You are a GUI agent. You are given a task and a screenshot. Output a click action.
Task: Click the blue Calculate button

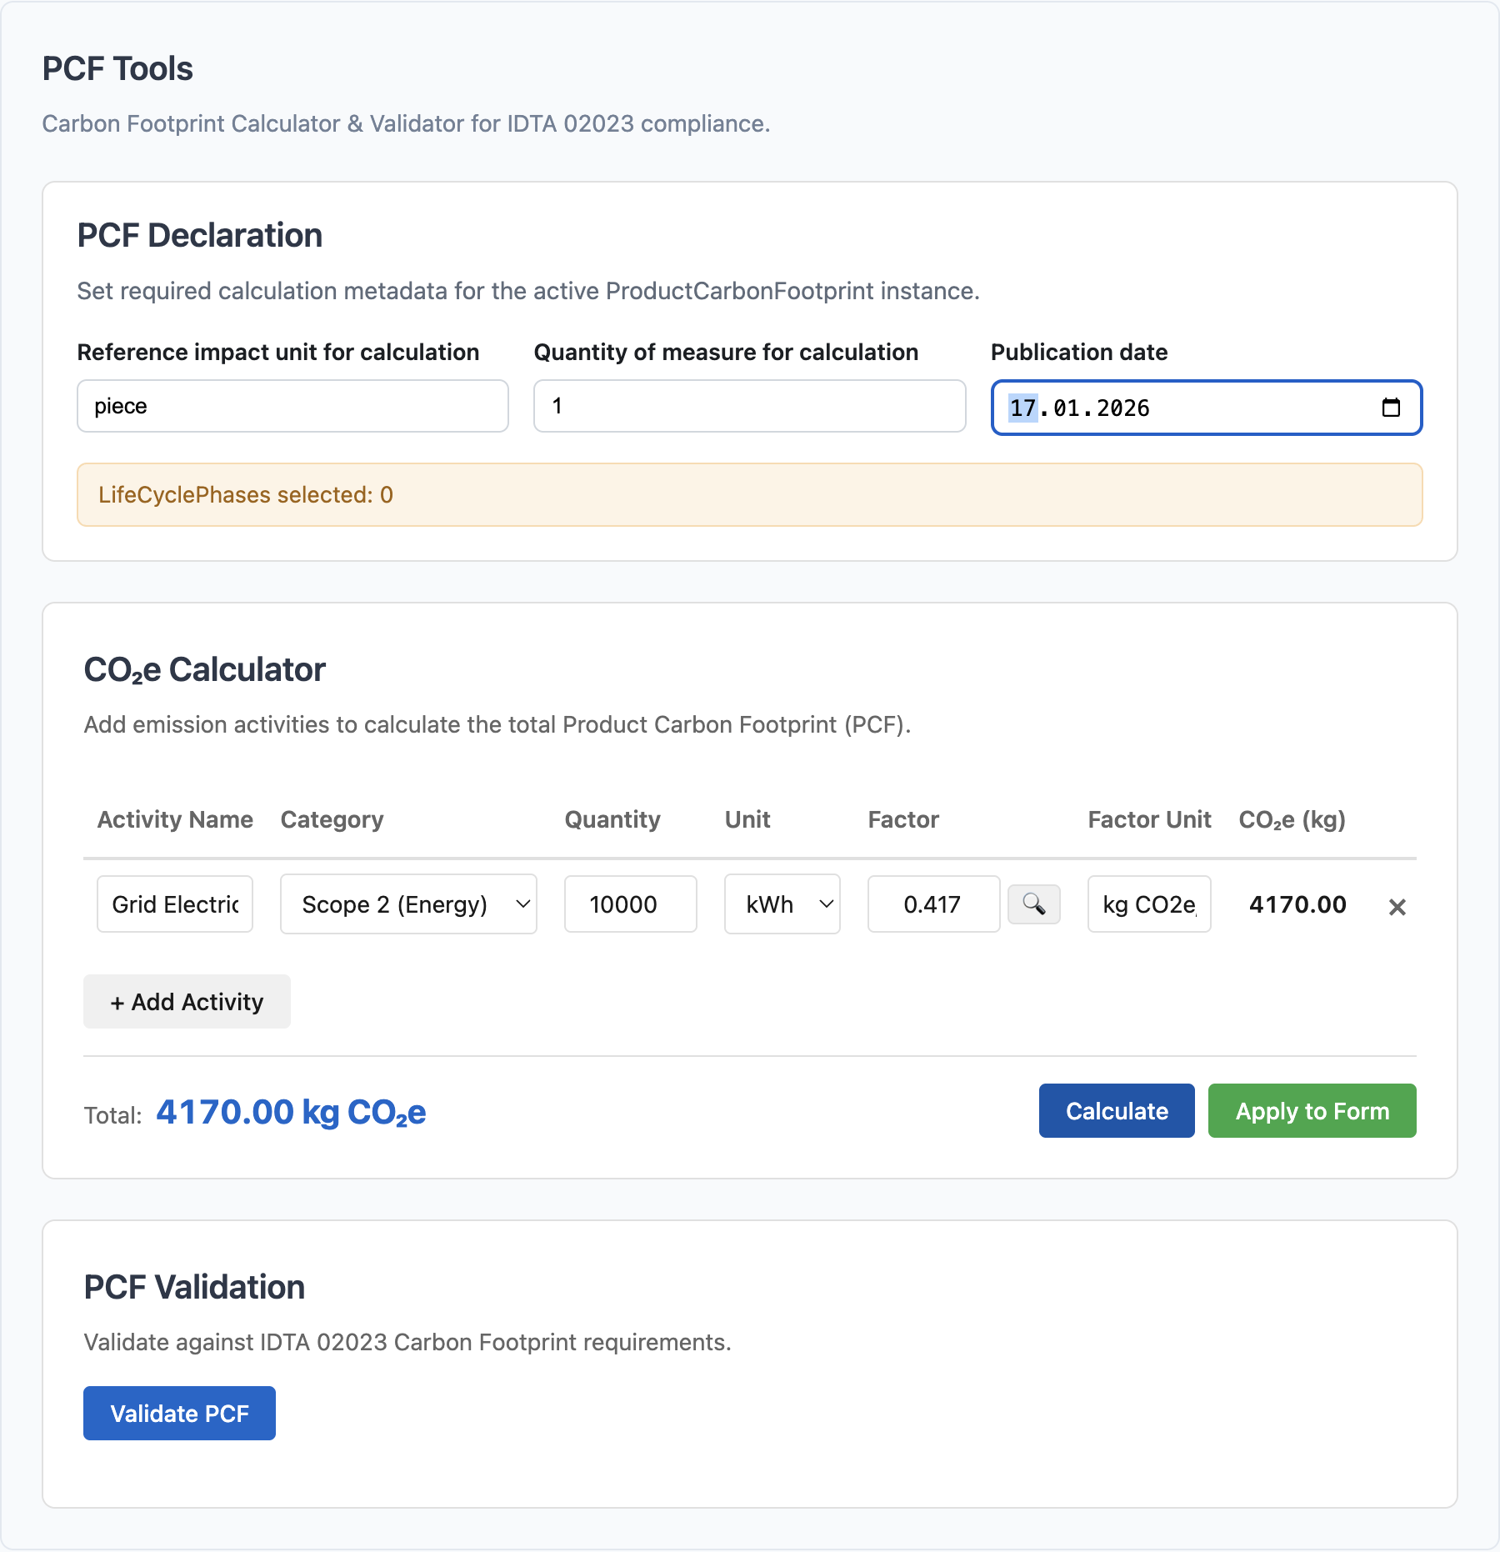(1116, 1111)
